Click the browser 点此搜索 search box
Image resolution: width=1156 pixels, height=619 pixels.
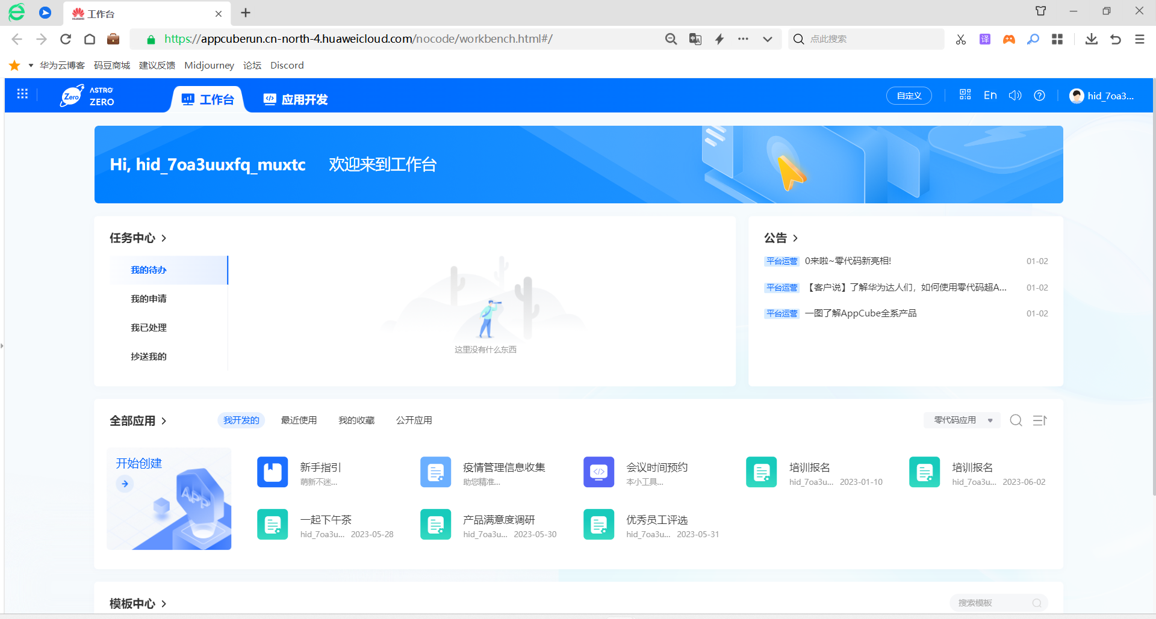(x=866, y=39)
